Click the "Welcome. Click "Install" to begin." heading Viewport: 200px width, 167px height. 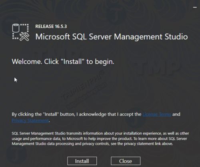coord(63,62)
